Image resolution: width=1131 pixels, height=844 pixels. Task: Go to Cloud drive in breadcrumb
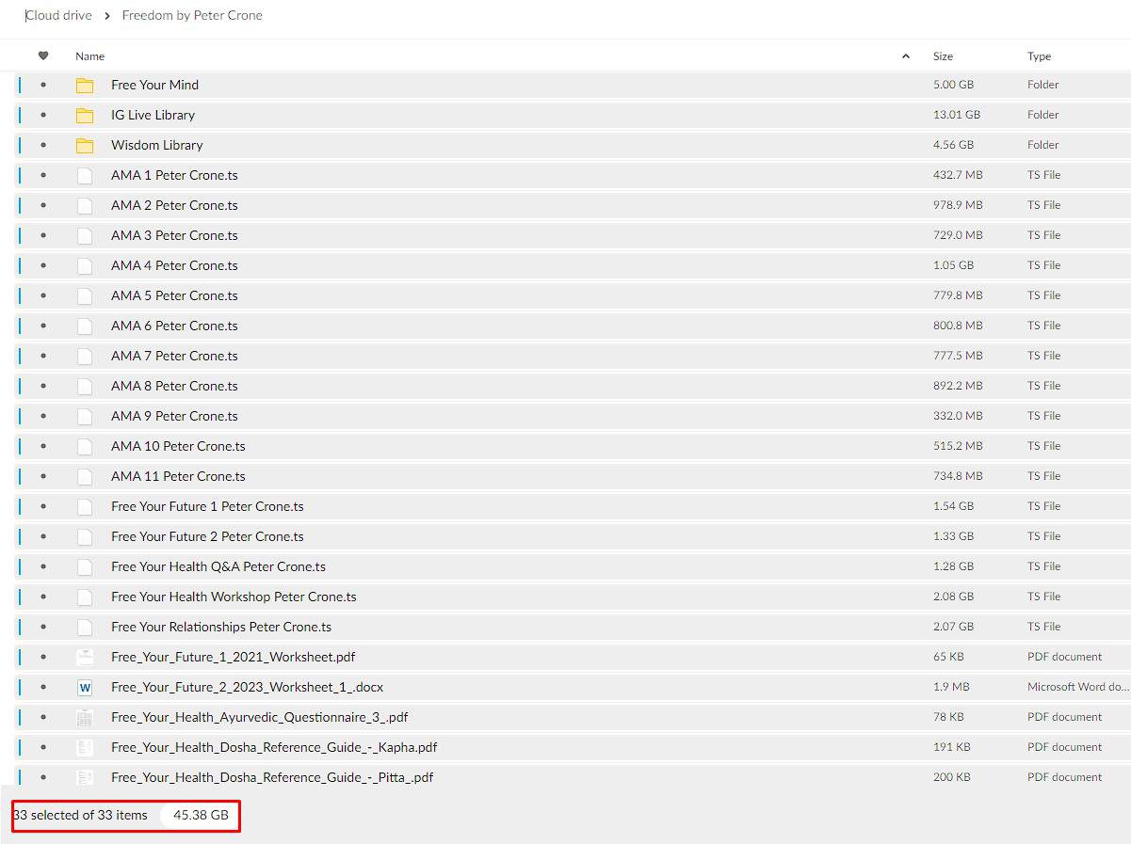point(58,15)
